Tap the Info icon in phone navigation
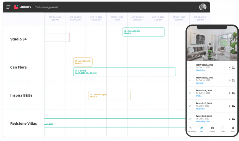The width and height of the screenshot is (239, 141). 223,129
